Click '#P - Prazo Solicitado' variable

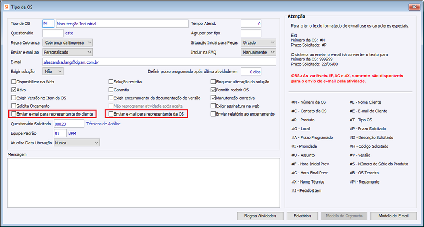click(368, 129)
